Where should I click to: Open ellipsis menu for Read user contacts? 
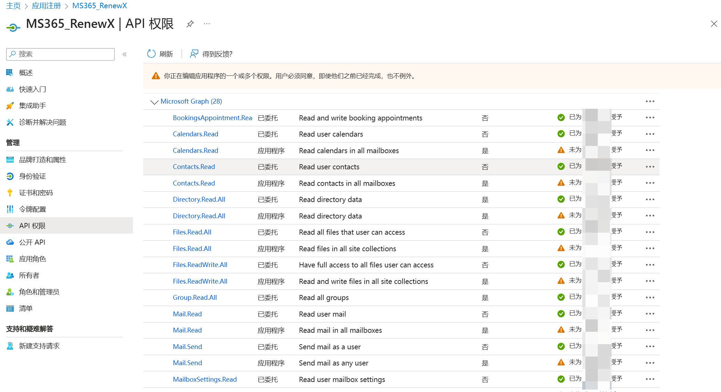(650, 167)
